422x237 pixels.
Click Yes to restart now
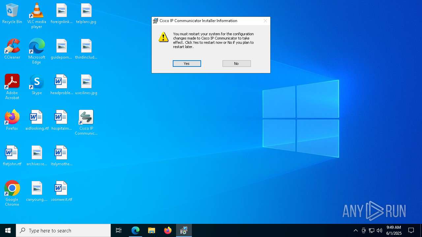(187, 64)
